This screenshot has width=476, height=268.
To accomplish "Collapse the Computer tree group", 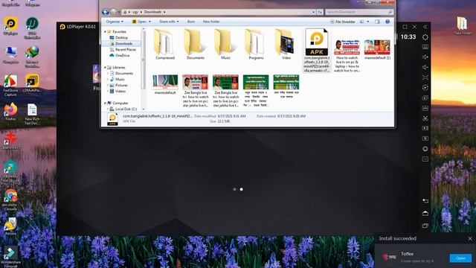I will pos(105,103).
